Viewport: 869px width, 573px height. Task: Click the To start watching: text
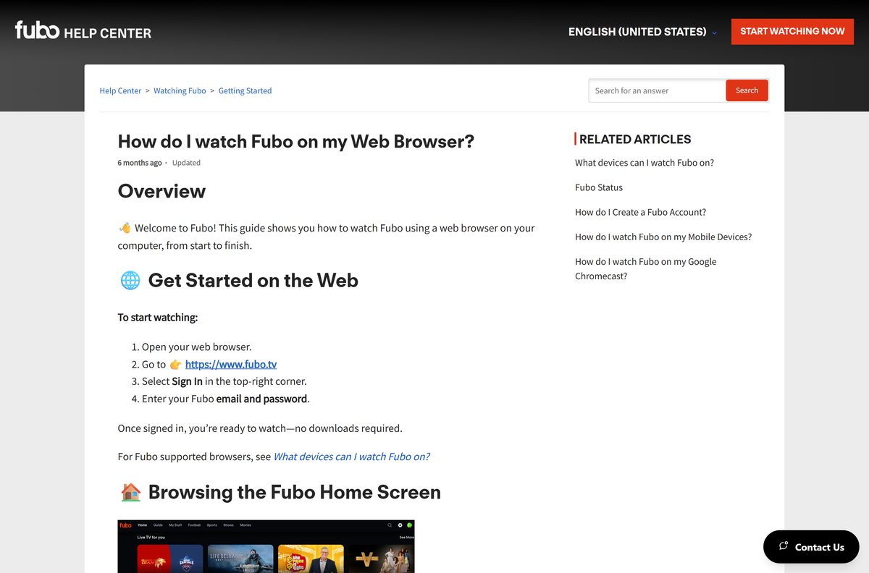pos(158,317)
